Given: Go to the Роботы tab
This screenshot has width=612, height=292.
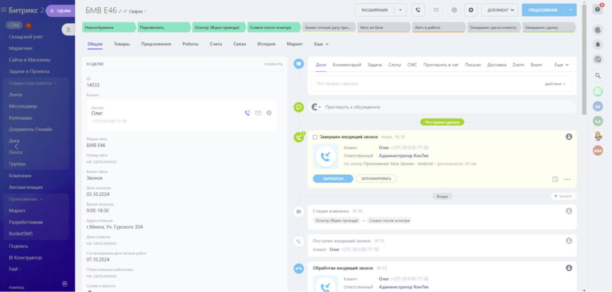Looking at the screenshot, I should (190, 44).
